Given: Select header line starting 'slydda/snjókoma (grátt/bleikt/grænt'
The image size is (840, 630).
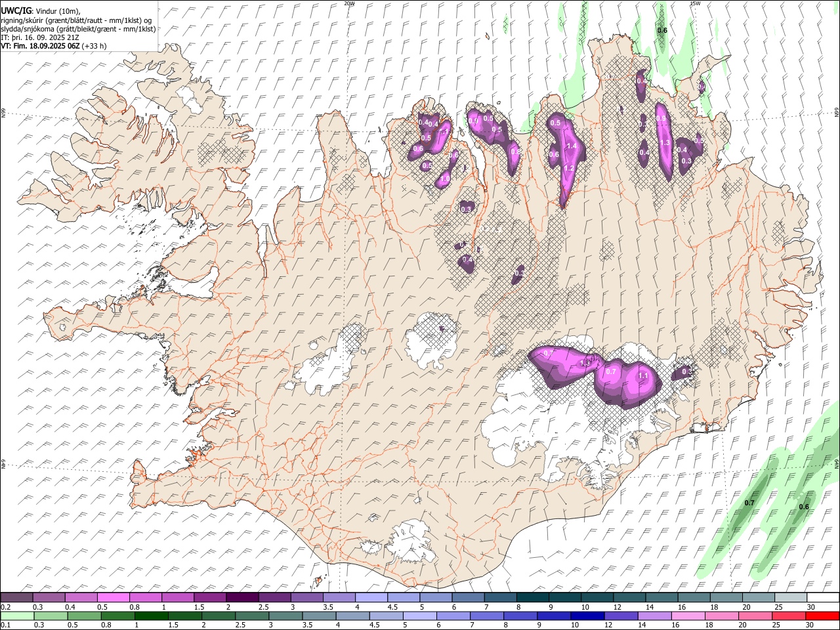Looking at the screenshot, I should 78,29.
